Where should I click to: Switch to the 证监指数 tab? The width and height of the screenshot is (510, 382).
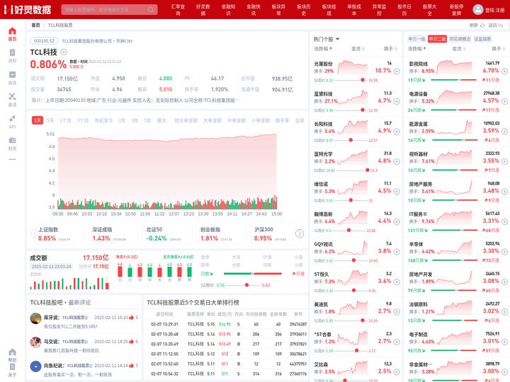(482, 39)
